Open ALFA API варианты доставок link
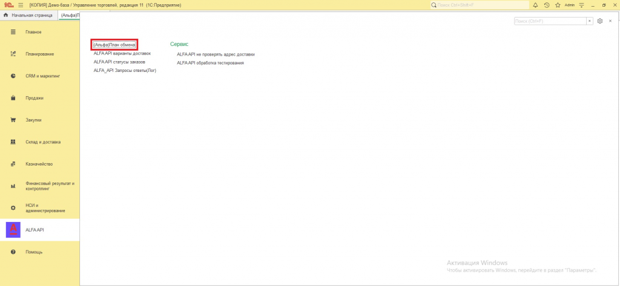Screen dimensions: 620x286 coord(122,53)
